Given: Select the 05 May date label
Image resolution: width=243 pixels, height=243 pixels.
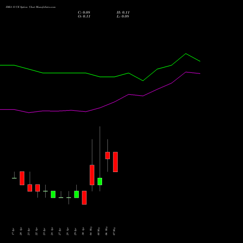Looking at the screenshot, I should pyautogui.click(x=99, y=231).
